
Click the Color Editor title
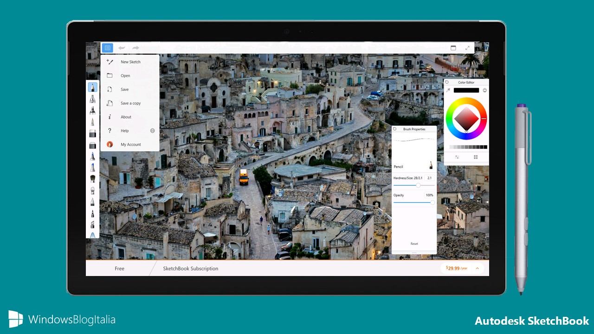[x=466, y=82]
